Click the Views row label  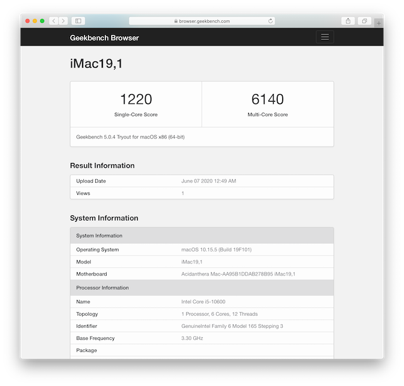point(83,193)
